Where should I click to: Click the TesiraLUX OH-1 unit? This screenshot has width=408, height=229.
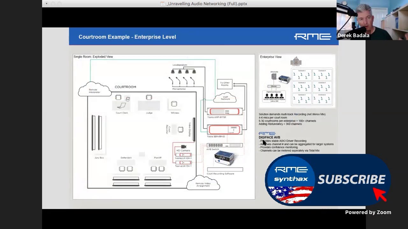point(184,163)
